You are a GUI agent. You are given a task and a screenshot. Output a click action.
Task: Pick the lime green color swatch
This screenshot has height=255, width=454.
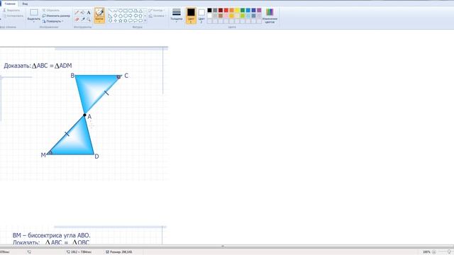pyautogui.click(x=243, y=16)
